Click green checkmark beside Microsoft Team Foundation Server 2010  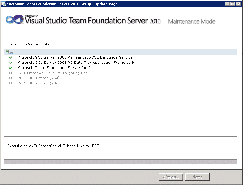coord(10,68)
